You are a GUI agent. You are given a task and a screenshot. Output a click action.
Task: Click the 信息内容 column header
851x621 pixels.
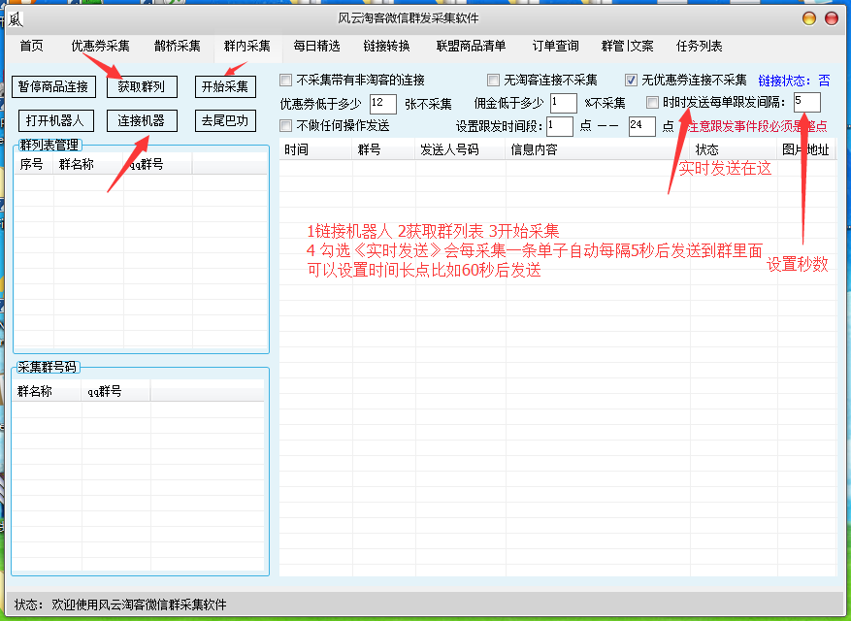coord(598,149)
